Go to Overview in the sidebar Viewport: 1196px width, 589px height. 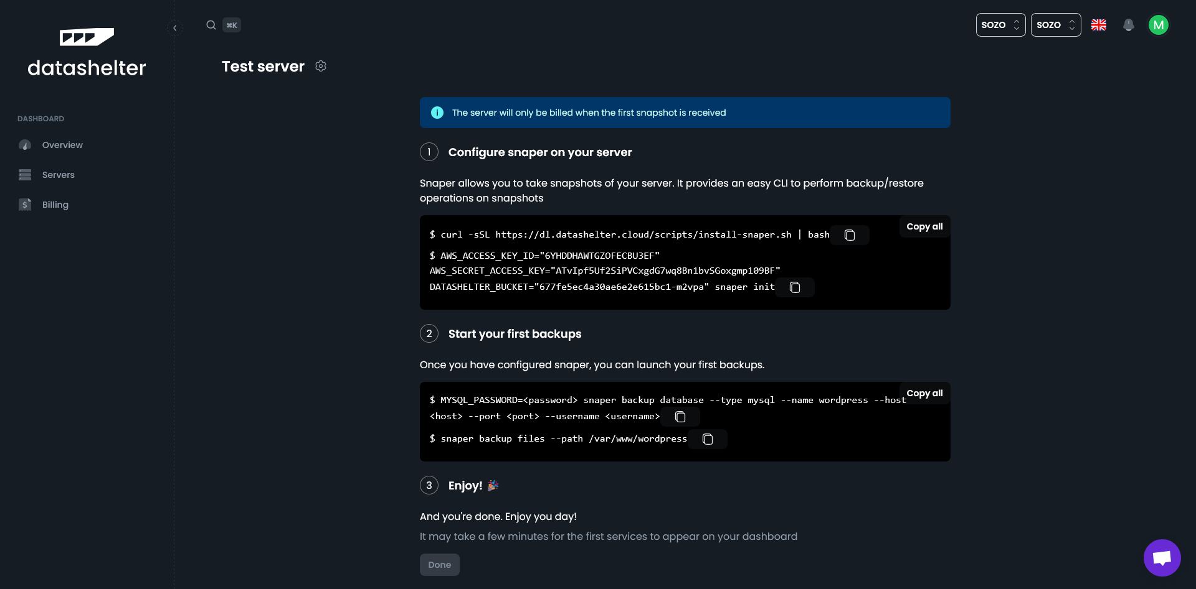click(x=62, y=145)
